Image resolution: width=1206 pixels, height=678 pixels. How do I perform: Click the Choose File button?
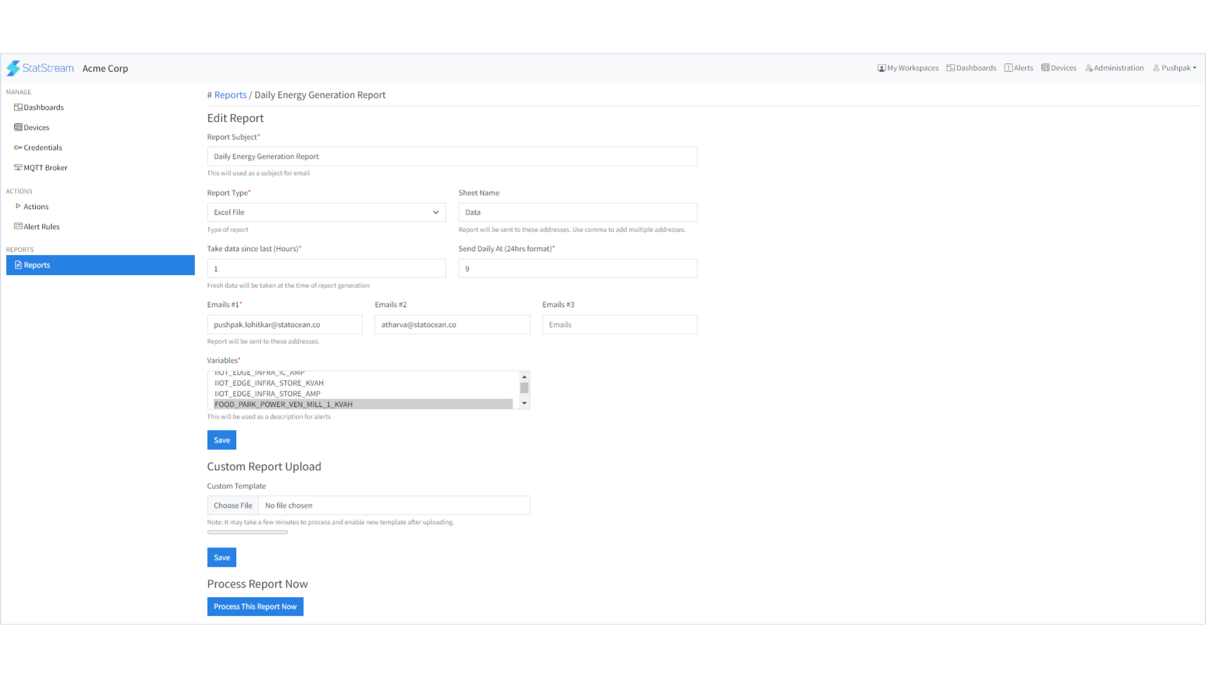click(233, 505)
